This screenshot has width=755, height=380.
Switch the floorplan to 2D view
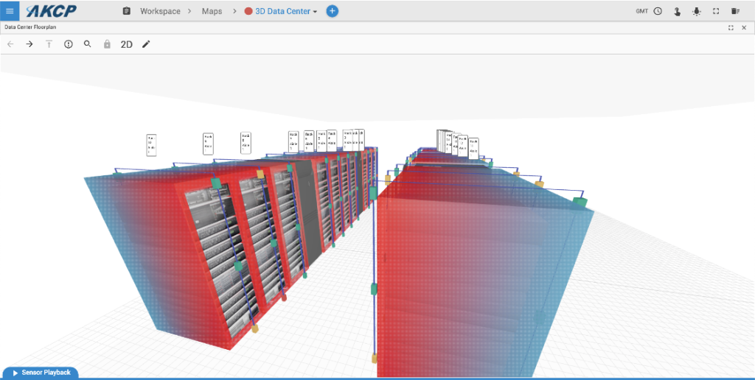click(126, 45)
